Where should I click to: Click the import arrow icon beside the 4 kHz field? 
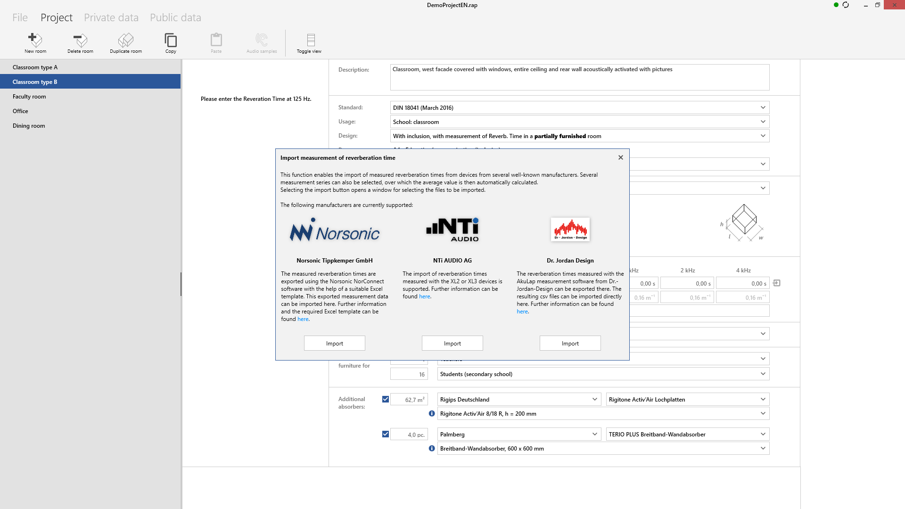[777, 283]
